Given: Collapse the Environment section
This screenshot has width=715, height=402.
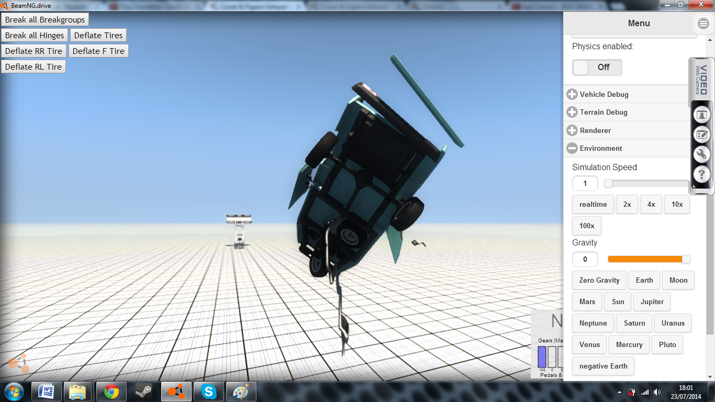Looking at the screenshot, I should point(627,148).
